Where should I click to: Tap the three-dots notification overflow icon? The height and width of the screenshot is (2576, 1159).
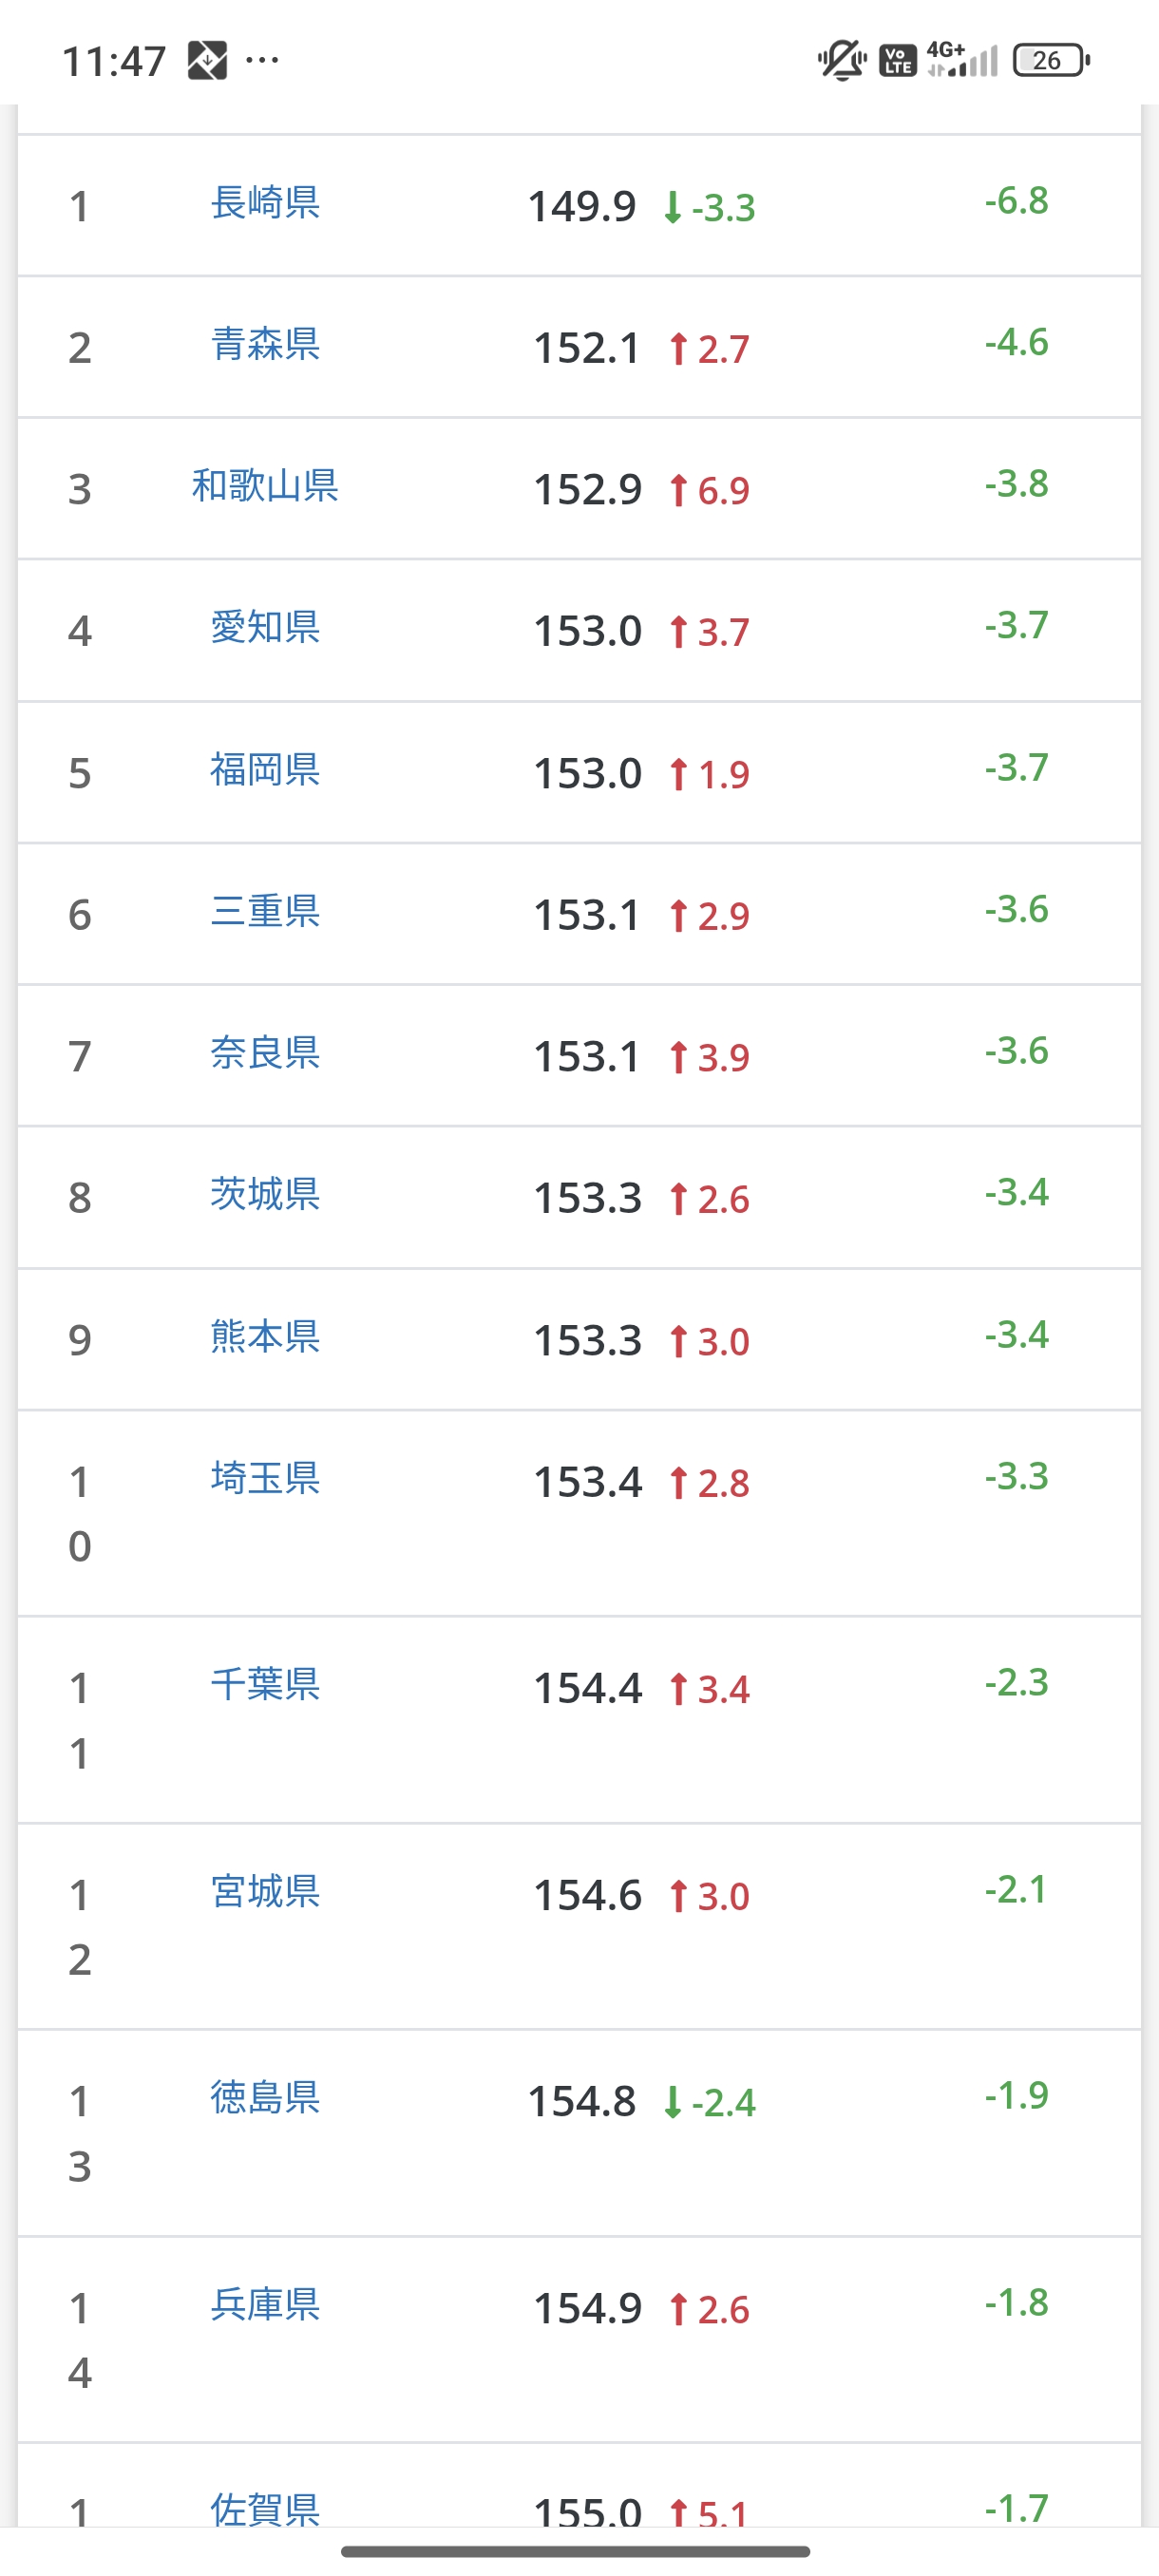click(262, 61)
